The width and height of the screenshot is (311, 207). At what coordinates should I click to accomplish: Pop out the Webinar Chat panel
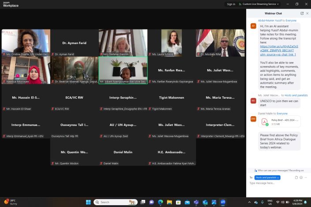point(302,14)
